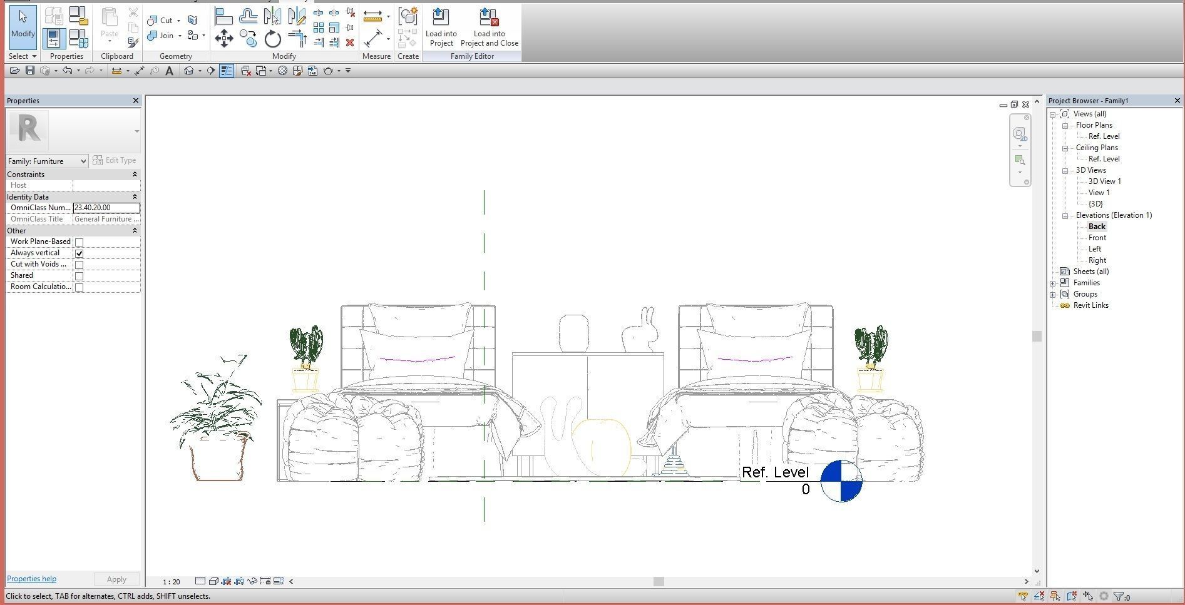This screenshot has height=605, width=1185.
Task: Select the Rotate tool
Action: tap(272, 39)
